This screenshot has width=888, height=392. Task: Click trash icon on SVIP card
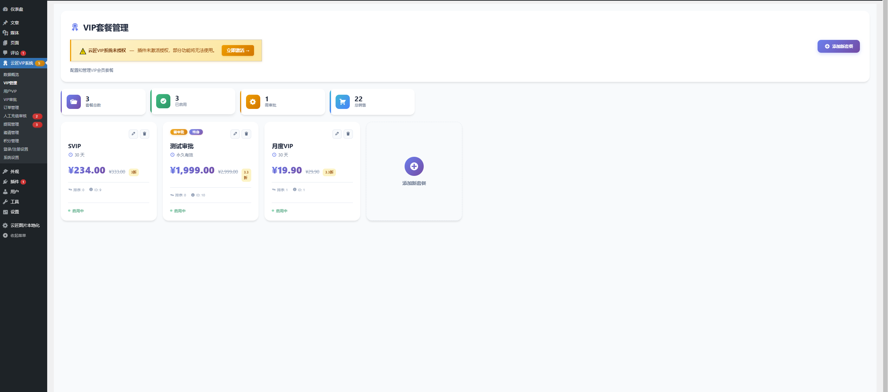click(145, 134)
